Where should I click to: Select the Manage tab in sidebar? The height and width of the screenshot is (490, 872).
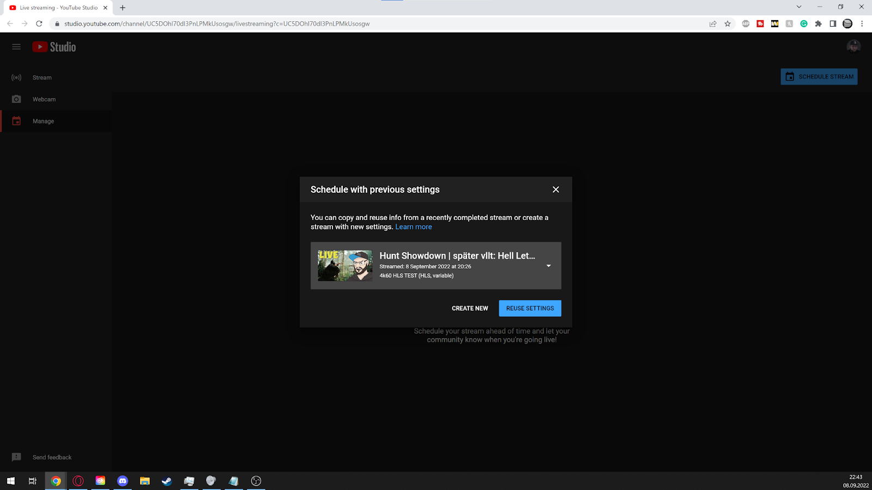pyautogui.click(x=56, y=121)
